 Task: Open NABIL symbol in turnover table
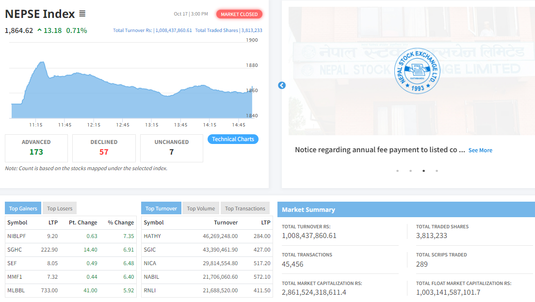pyautogui.click(x=151, y=277)
